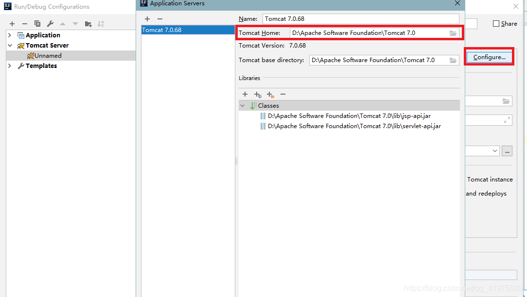Select the Unnamed Tomcat configuration
This screenshot has height=297, width=527.
pyautogui.click(x=71, y=56)
